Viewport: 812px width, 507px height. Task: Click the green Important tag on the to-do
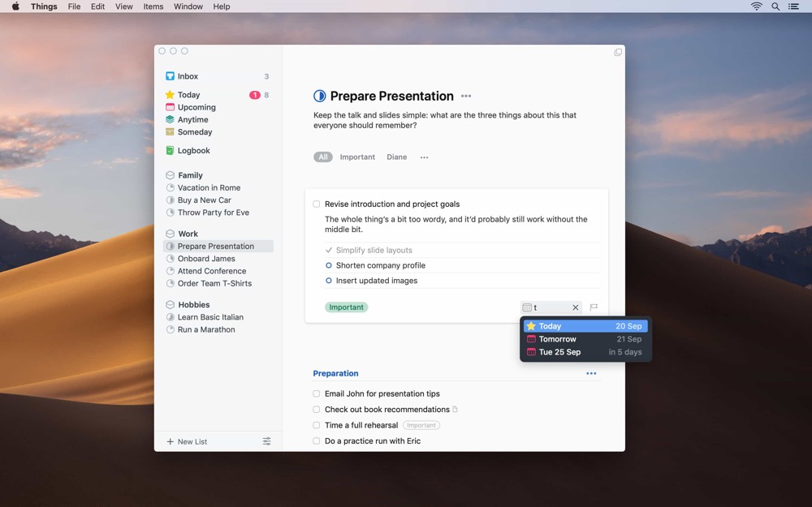point(347,307)
